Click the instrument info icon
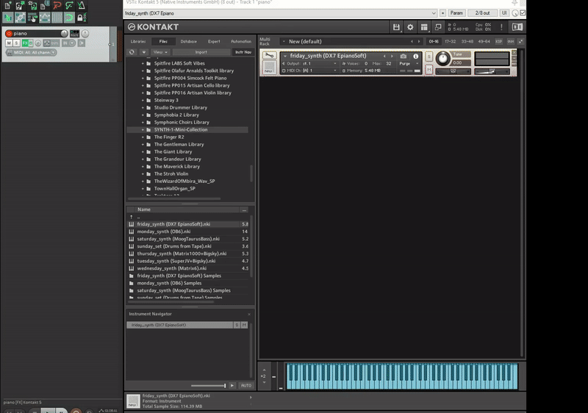The width and height of the screenshot is (588, 413). (x=415, y=56)
